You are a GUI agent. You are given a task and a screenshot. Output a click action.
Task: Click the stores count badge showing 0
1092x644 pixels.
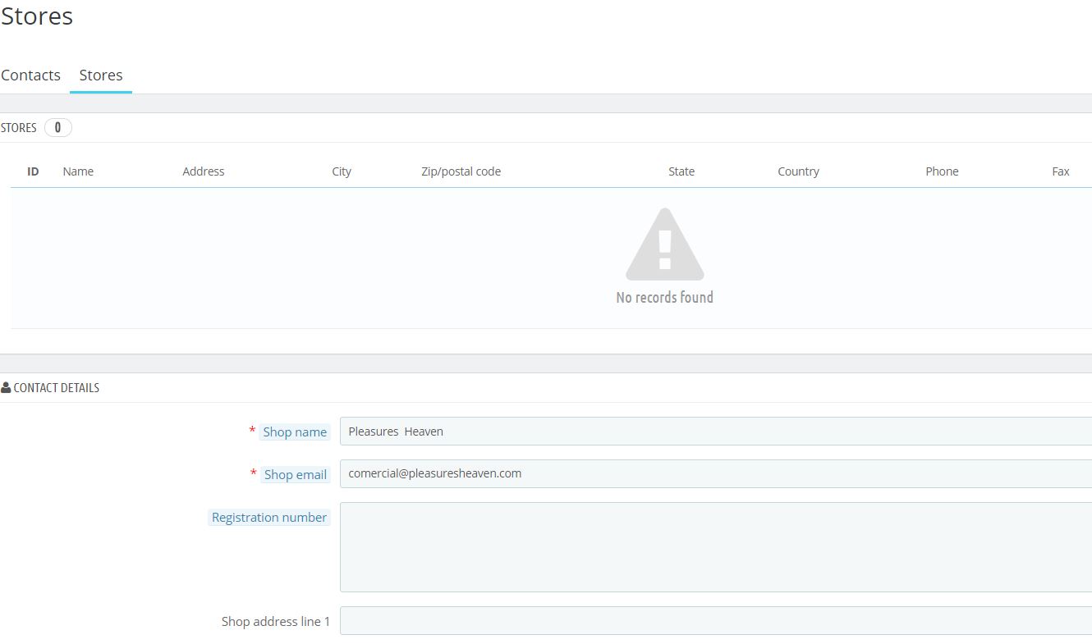[x=57, y=127]
